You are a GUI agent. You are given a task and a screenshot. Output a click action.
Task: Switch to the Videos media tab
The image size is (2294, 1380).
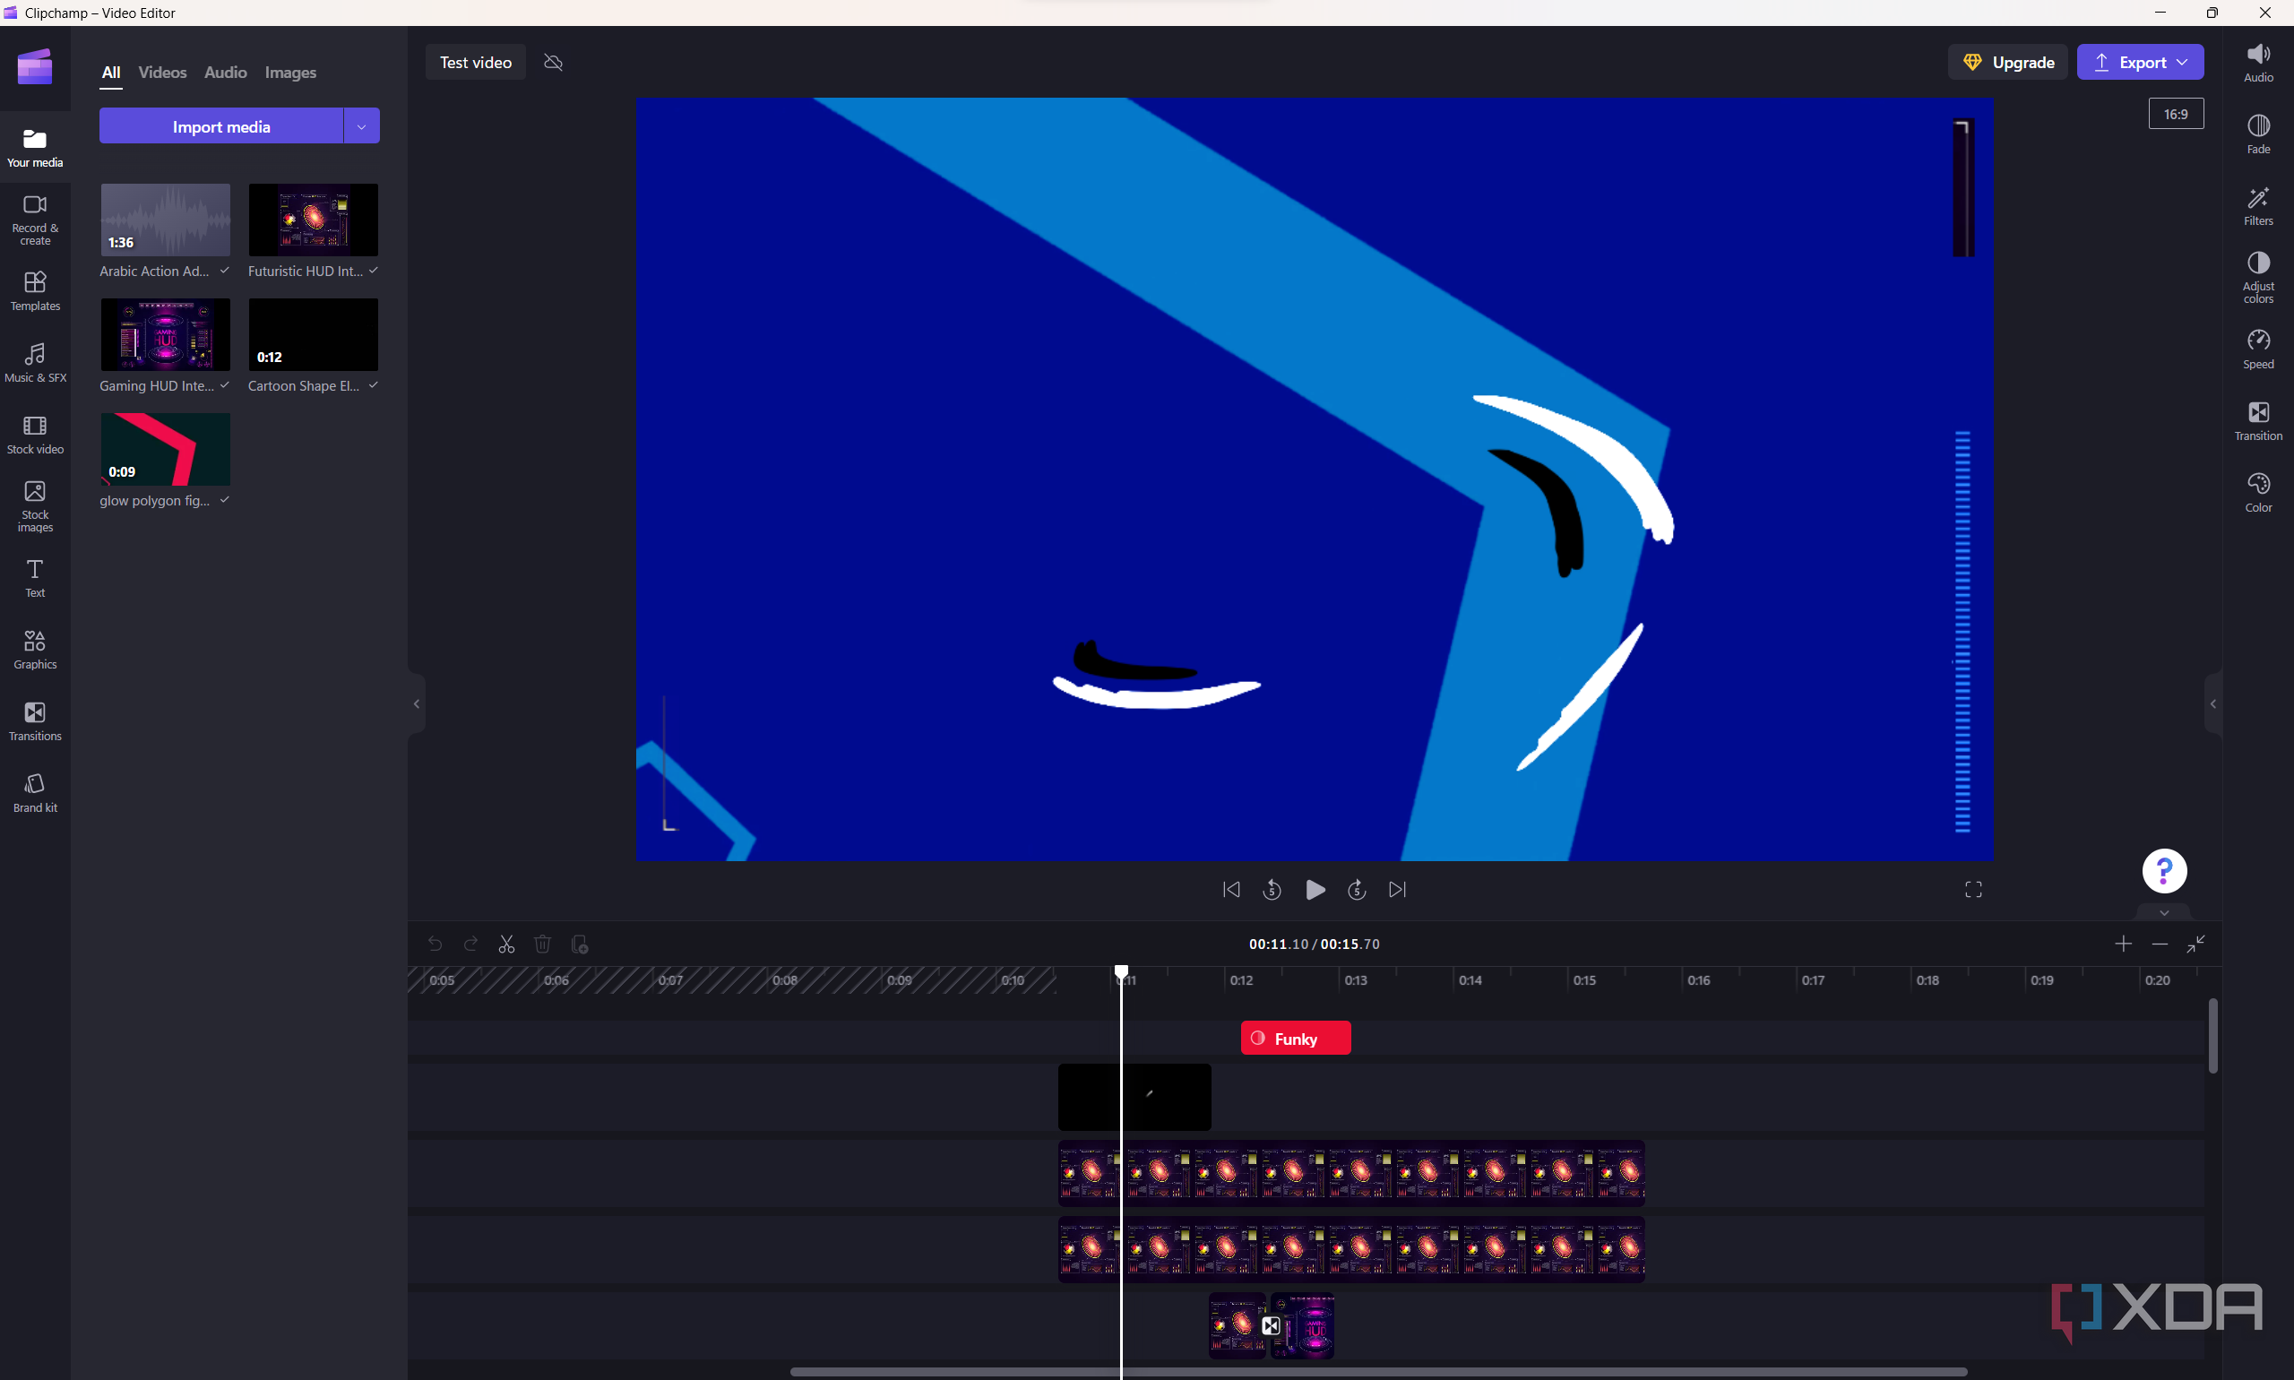tap(162, 73)
